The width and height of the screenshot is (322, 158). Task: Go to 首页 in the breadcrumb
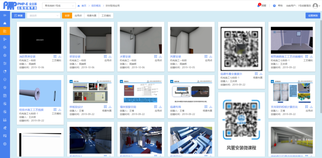click(84, 6)
